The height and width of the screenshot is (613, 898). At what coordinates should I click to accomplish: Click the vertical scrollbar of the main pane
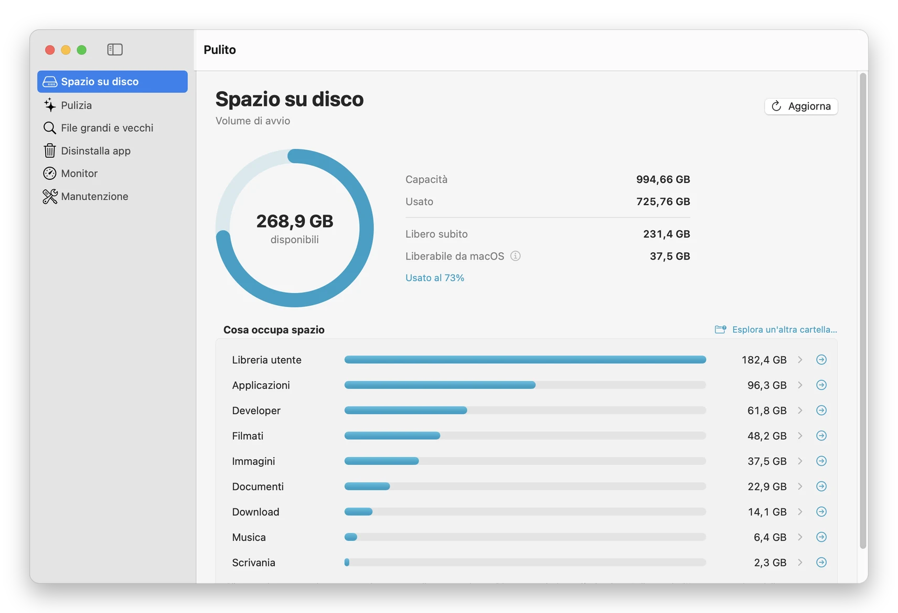point(863,310)
